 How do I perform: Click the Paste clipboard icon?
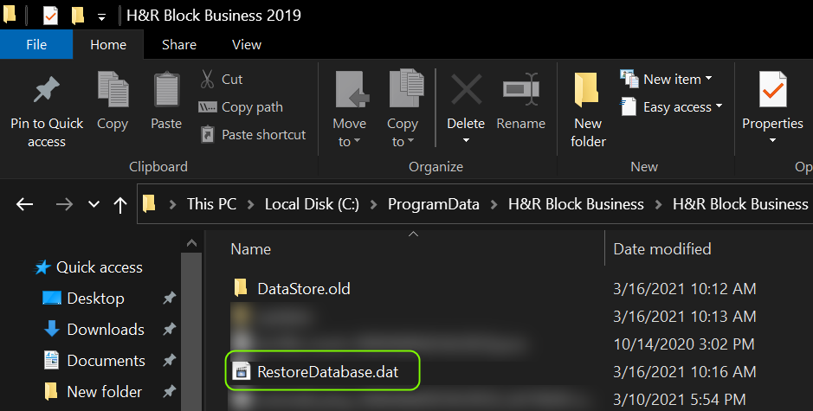click(166, 90)
